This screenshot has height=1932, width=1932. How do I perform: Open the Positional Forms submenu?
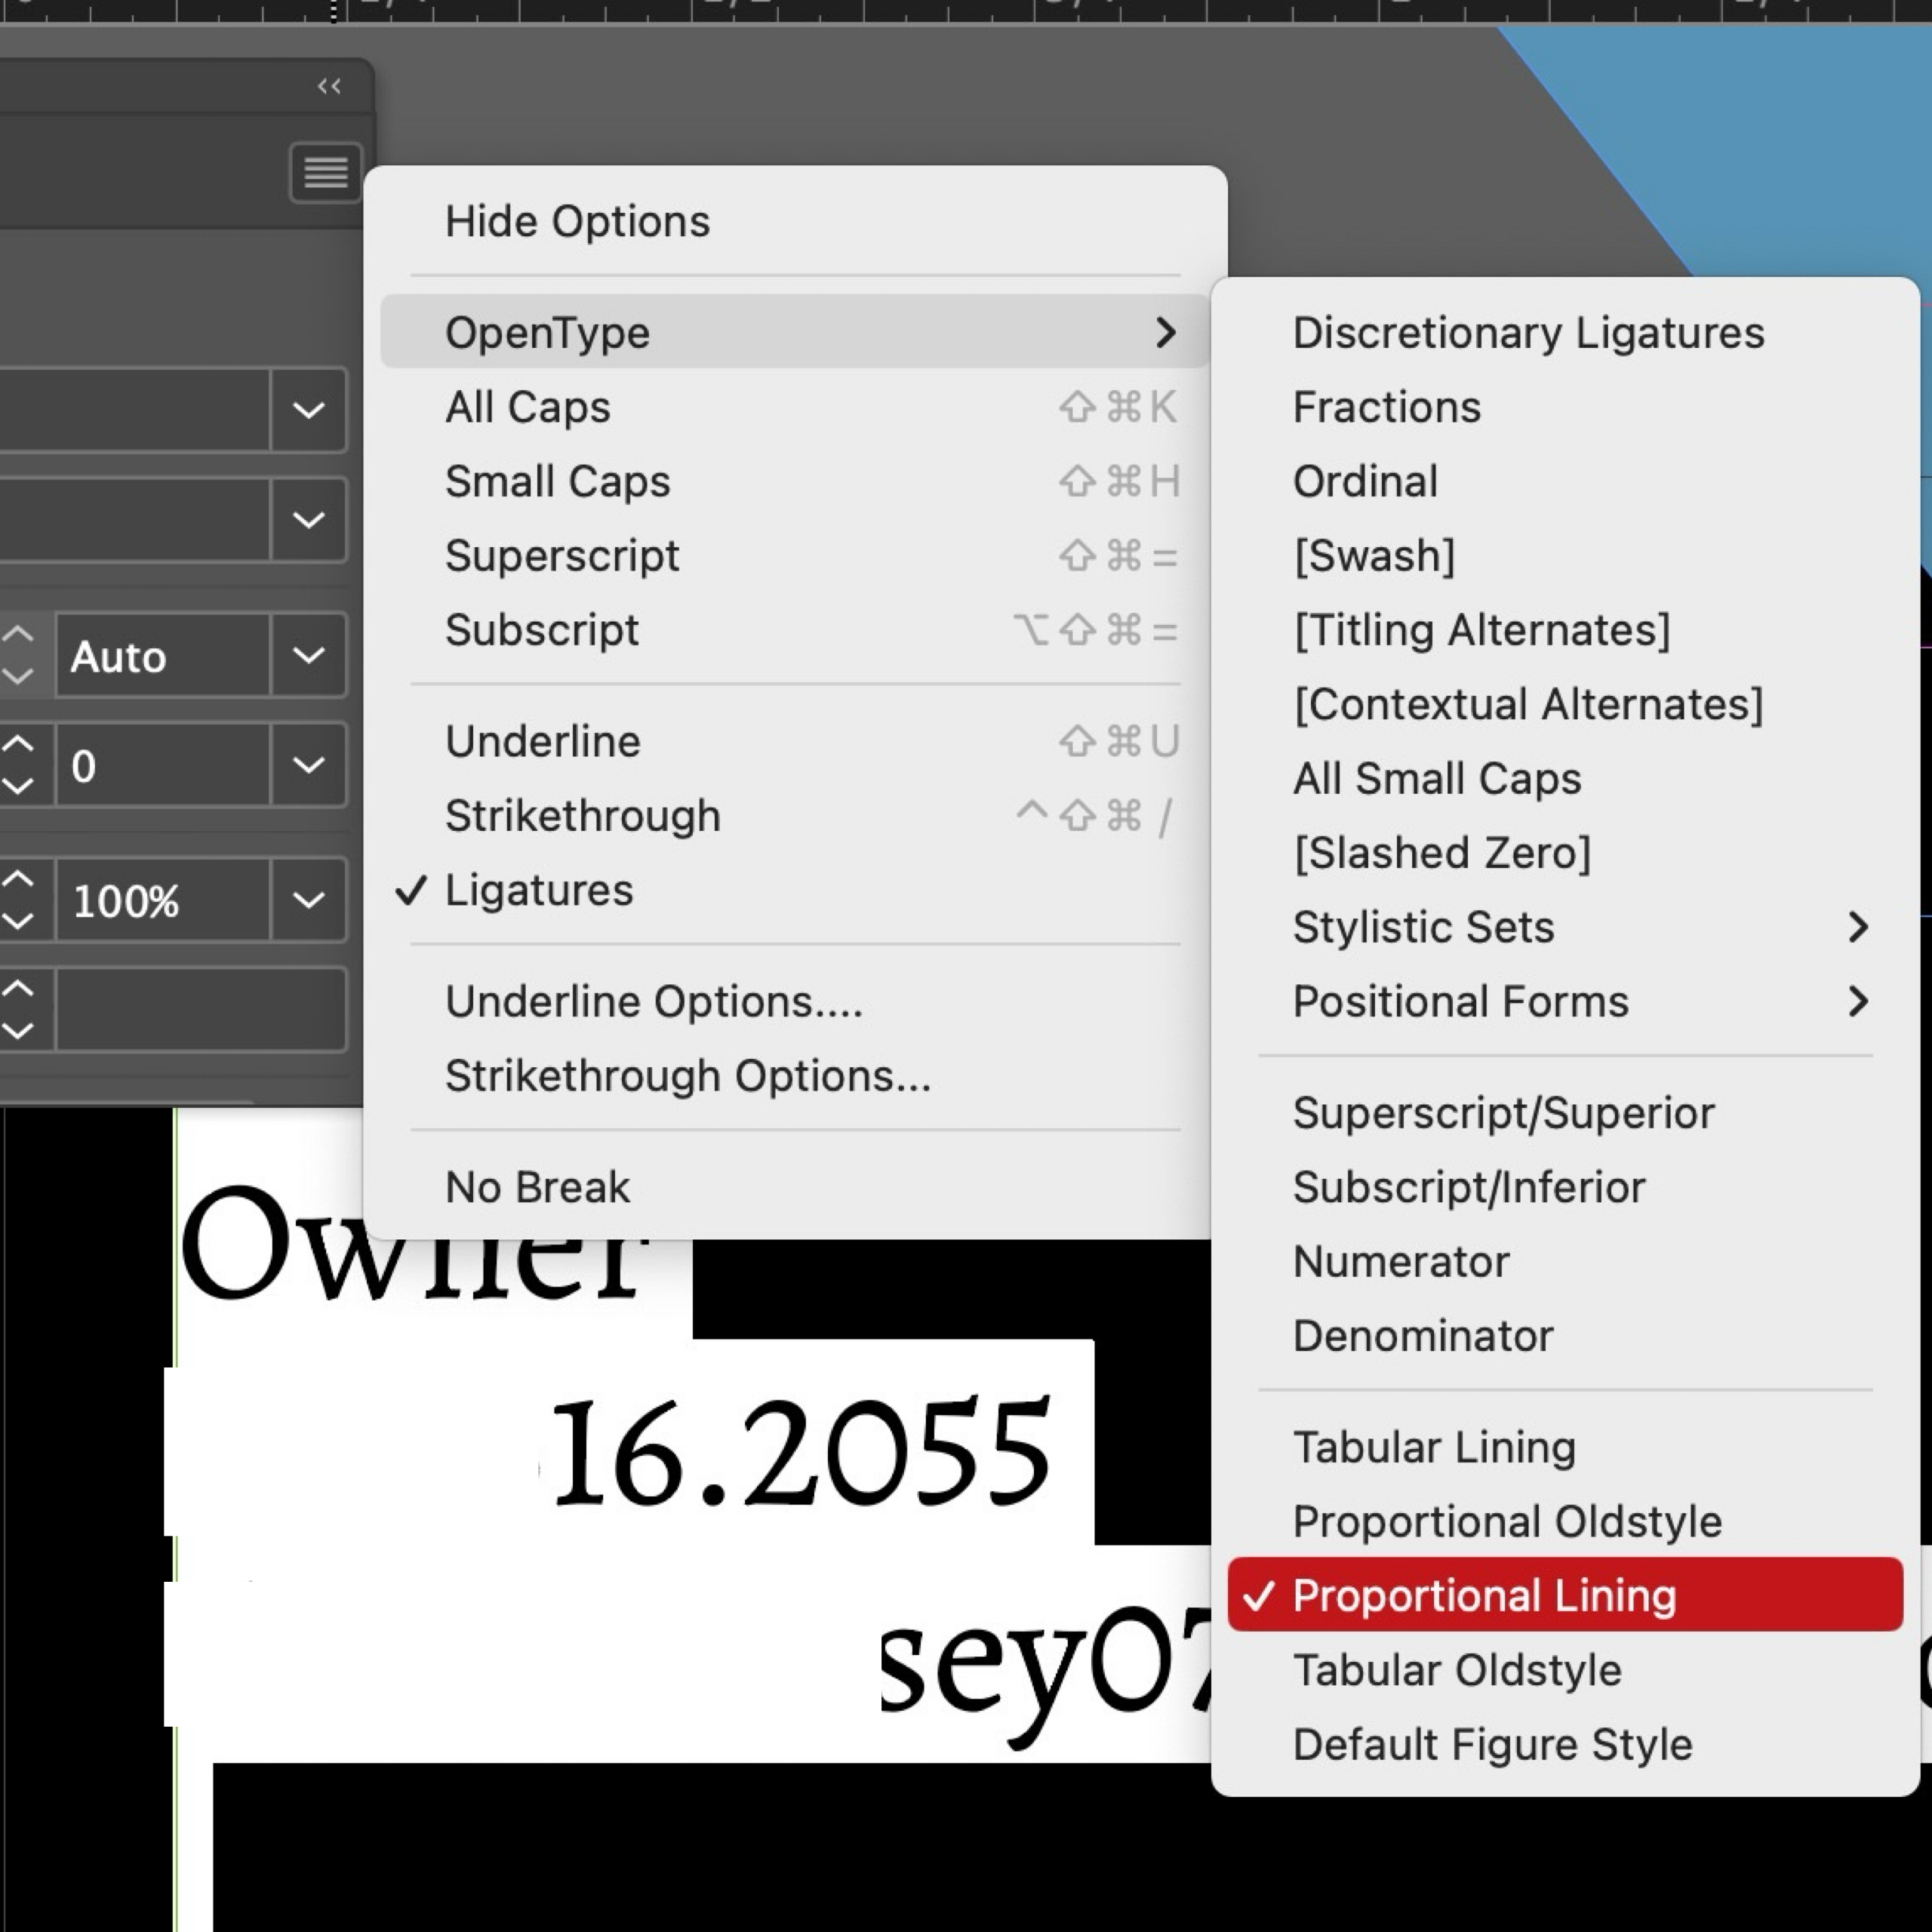click(1461, 1000)
